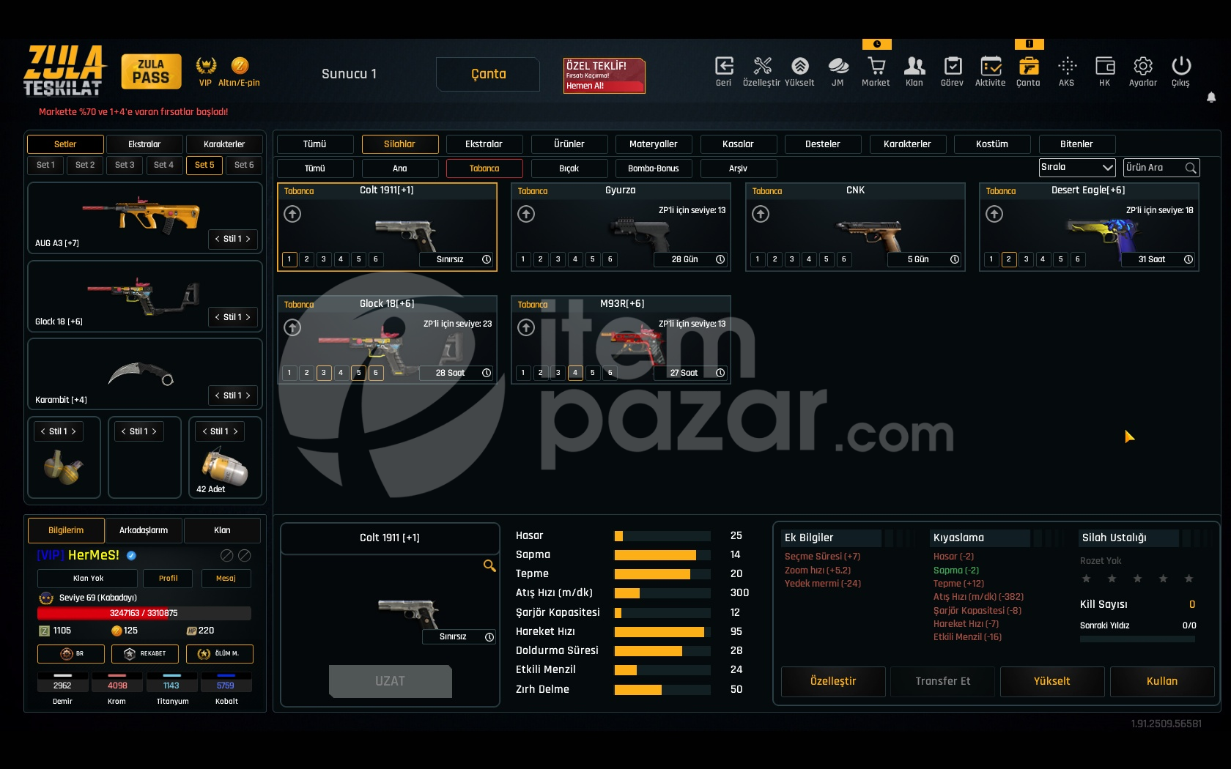Select level slot 5 on M93R card
1231x769 pixels.
[593, 373]
